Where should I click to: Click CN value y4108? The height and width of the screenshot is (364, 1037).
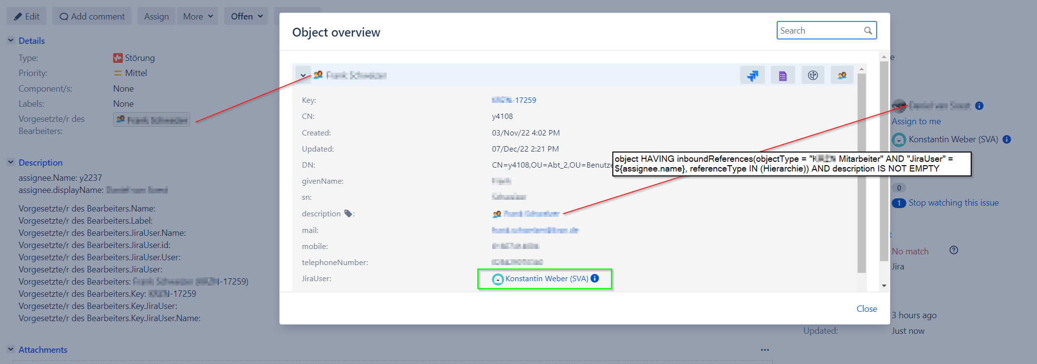[x=502, y=116]
